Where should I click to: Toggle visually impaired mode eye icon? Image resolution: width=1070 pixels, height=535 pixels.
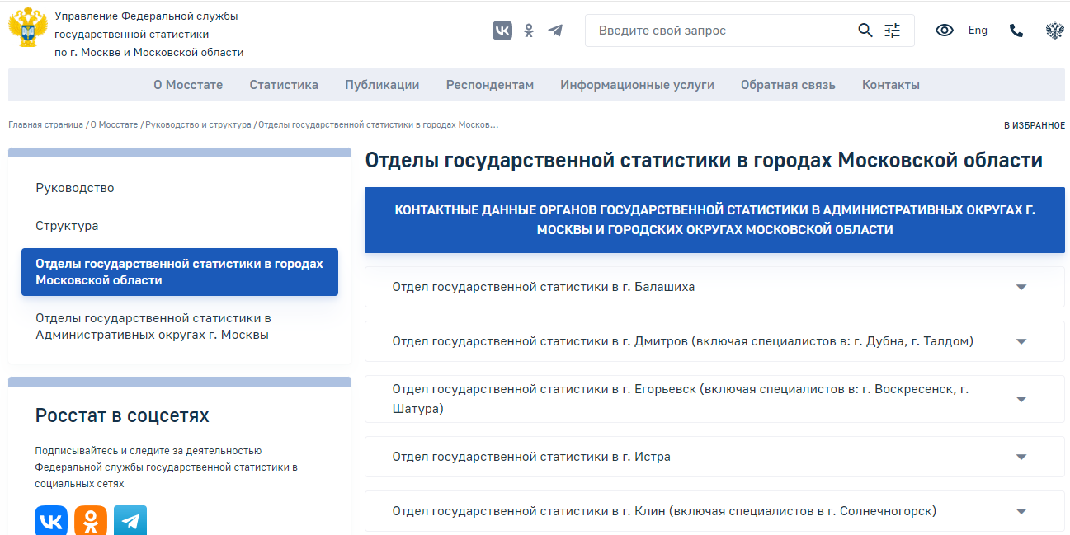(944, 31)
